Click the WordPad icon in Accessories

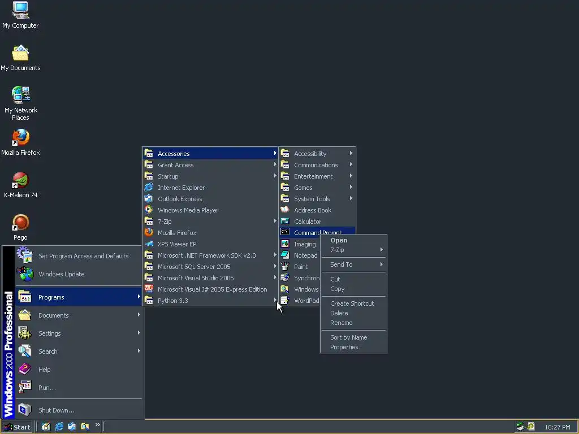tap(285, 301)
